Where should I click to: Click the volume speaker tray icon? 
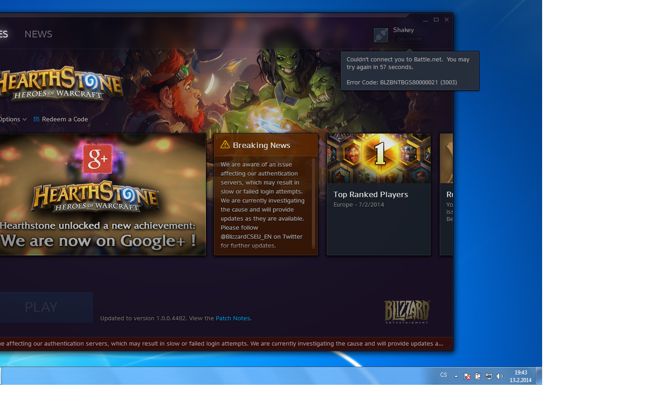pos(500,376)
